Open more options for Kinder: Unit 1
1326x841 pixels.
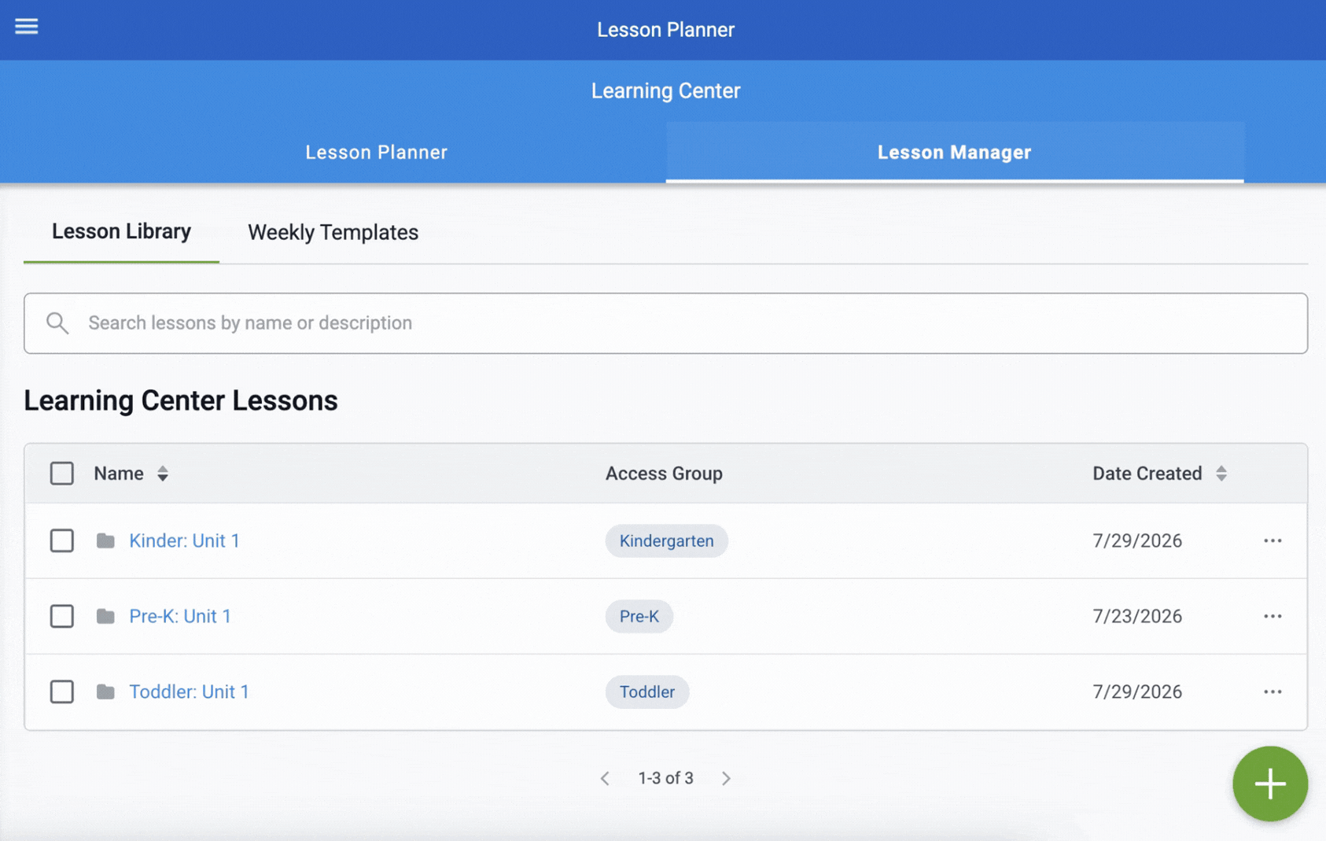click(1273, 540)
